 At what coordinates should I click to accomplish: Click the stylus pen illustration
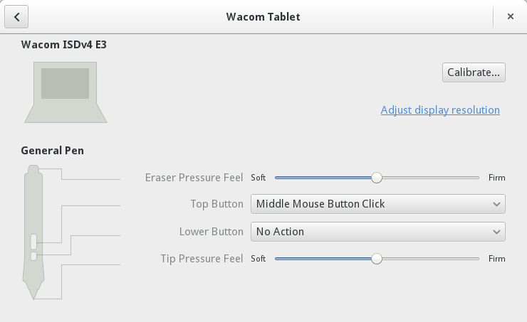33,232
